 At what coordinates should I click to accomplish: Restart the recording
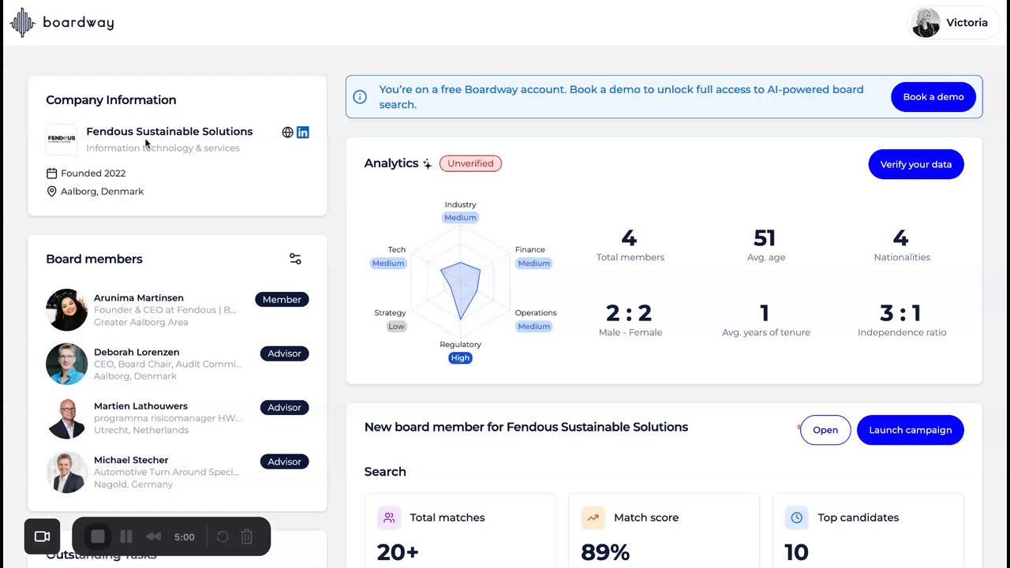[x=223, y=536]
